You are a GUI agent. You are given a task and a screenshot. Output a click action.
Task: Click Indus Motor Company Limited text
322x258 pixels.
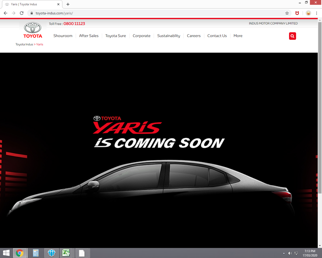273,23
